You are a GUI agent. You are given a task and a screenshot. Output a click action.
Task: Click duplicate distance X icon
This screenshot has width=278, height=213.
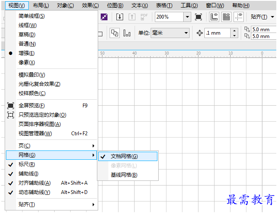coord(247,30)
